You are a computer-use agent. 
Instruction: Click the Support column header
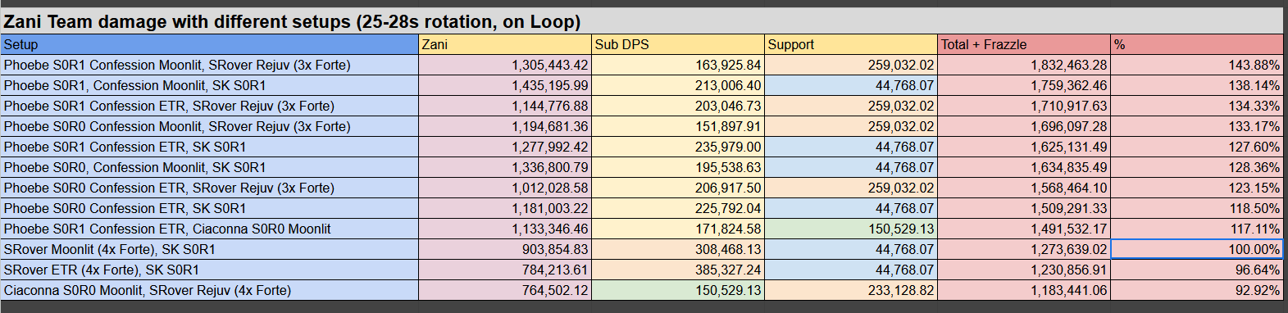point(851,44)
